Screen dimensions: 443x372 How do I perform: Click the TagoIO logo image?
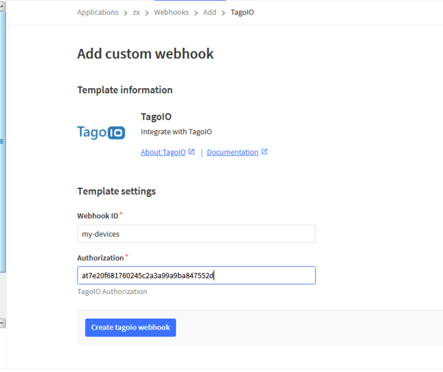pyautogui.click(x=101, y=133)
